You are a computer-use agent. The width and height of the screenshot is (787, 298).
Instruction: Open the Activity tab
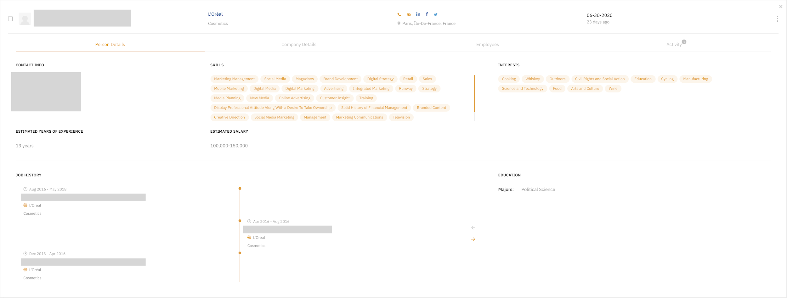674,45
